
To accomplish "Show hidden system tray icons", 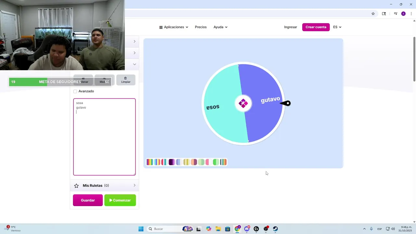I will tap(364, 229).
